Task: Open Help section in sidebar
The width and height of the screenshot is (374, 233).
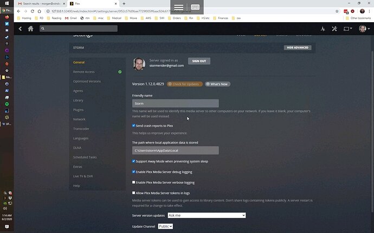Action: click(x=76, y=185)
